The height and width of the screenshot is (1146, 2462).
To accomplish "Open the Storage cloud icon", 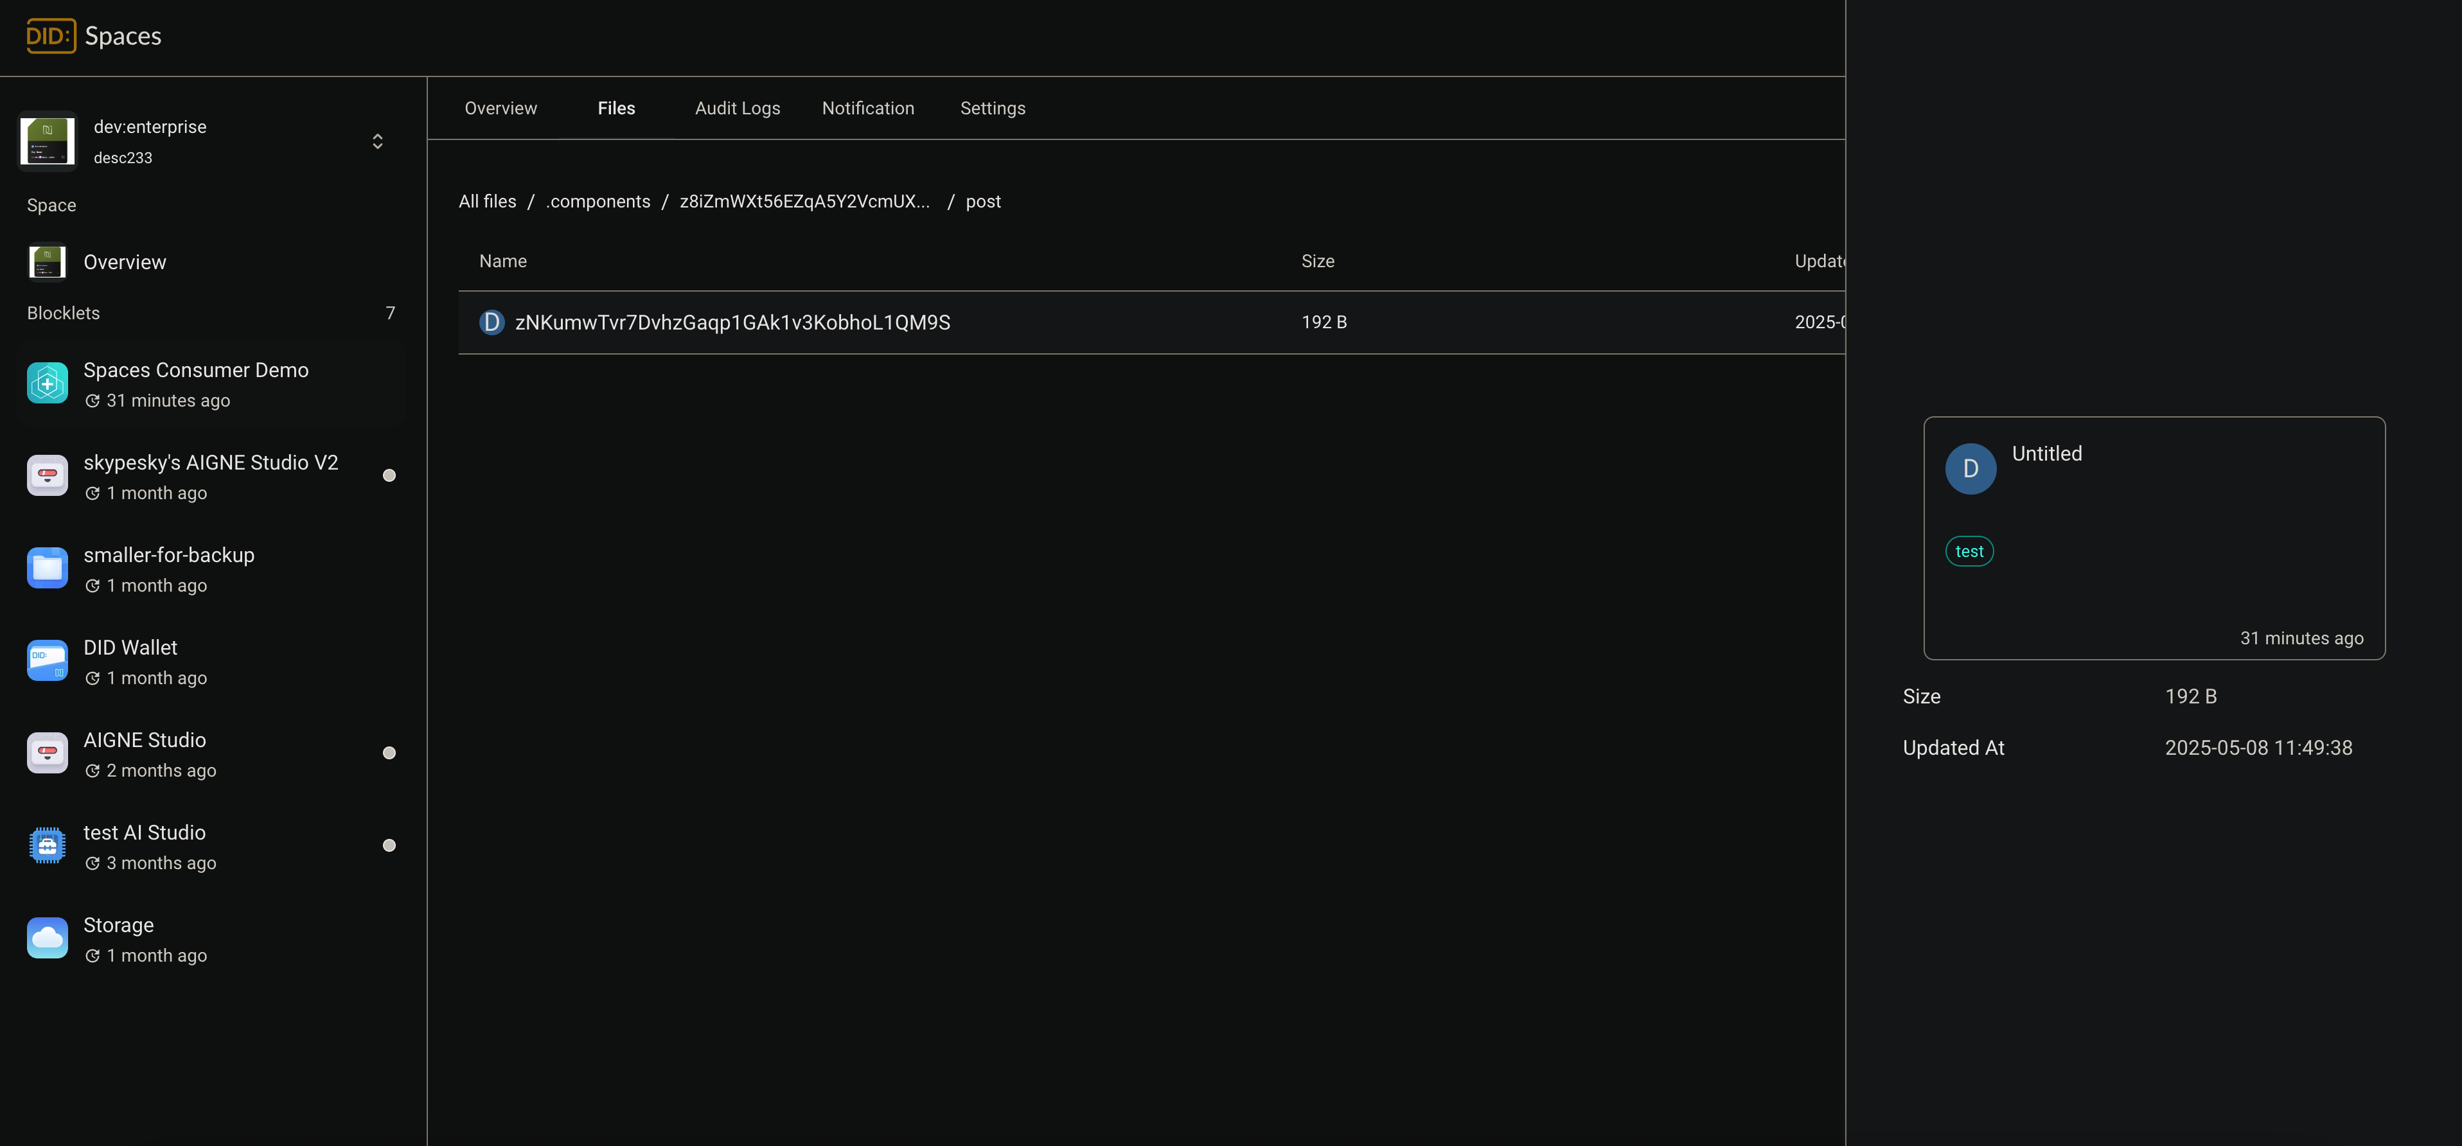I will (47, 939).
